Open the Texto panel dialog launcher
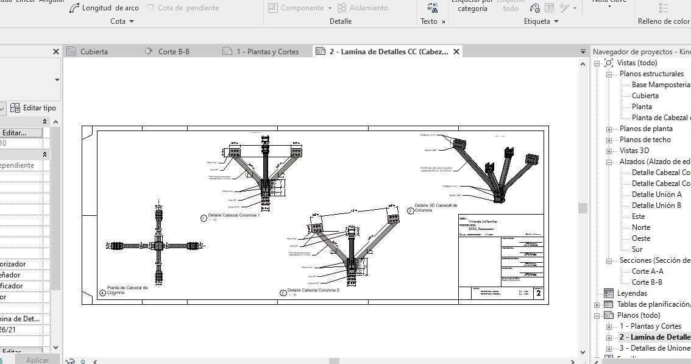This screenshot has width=691, height=364. point(443,21)
